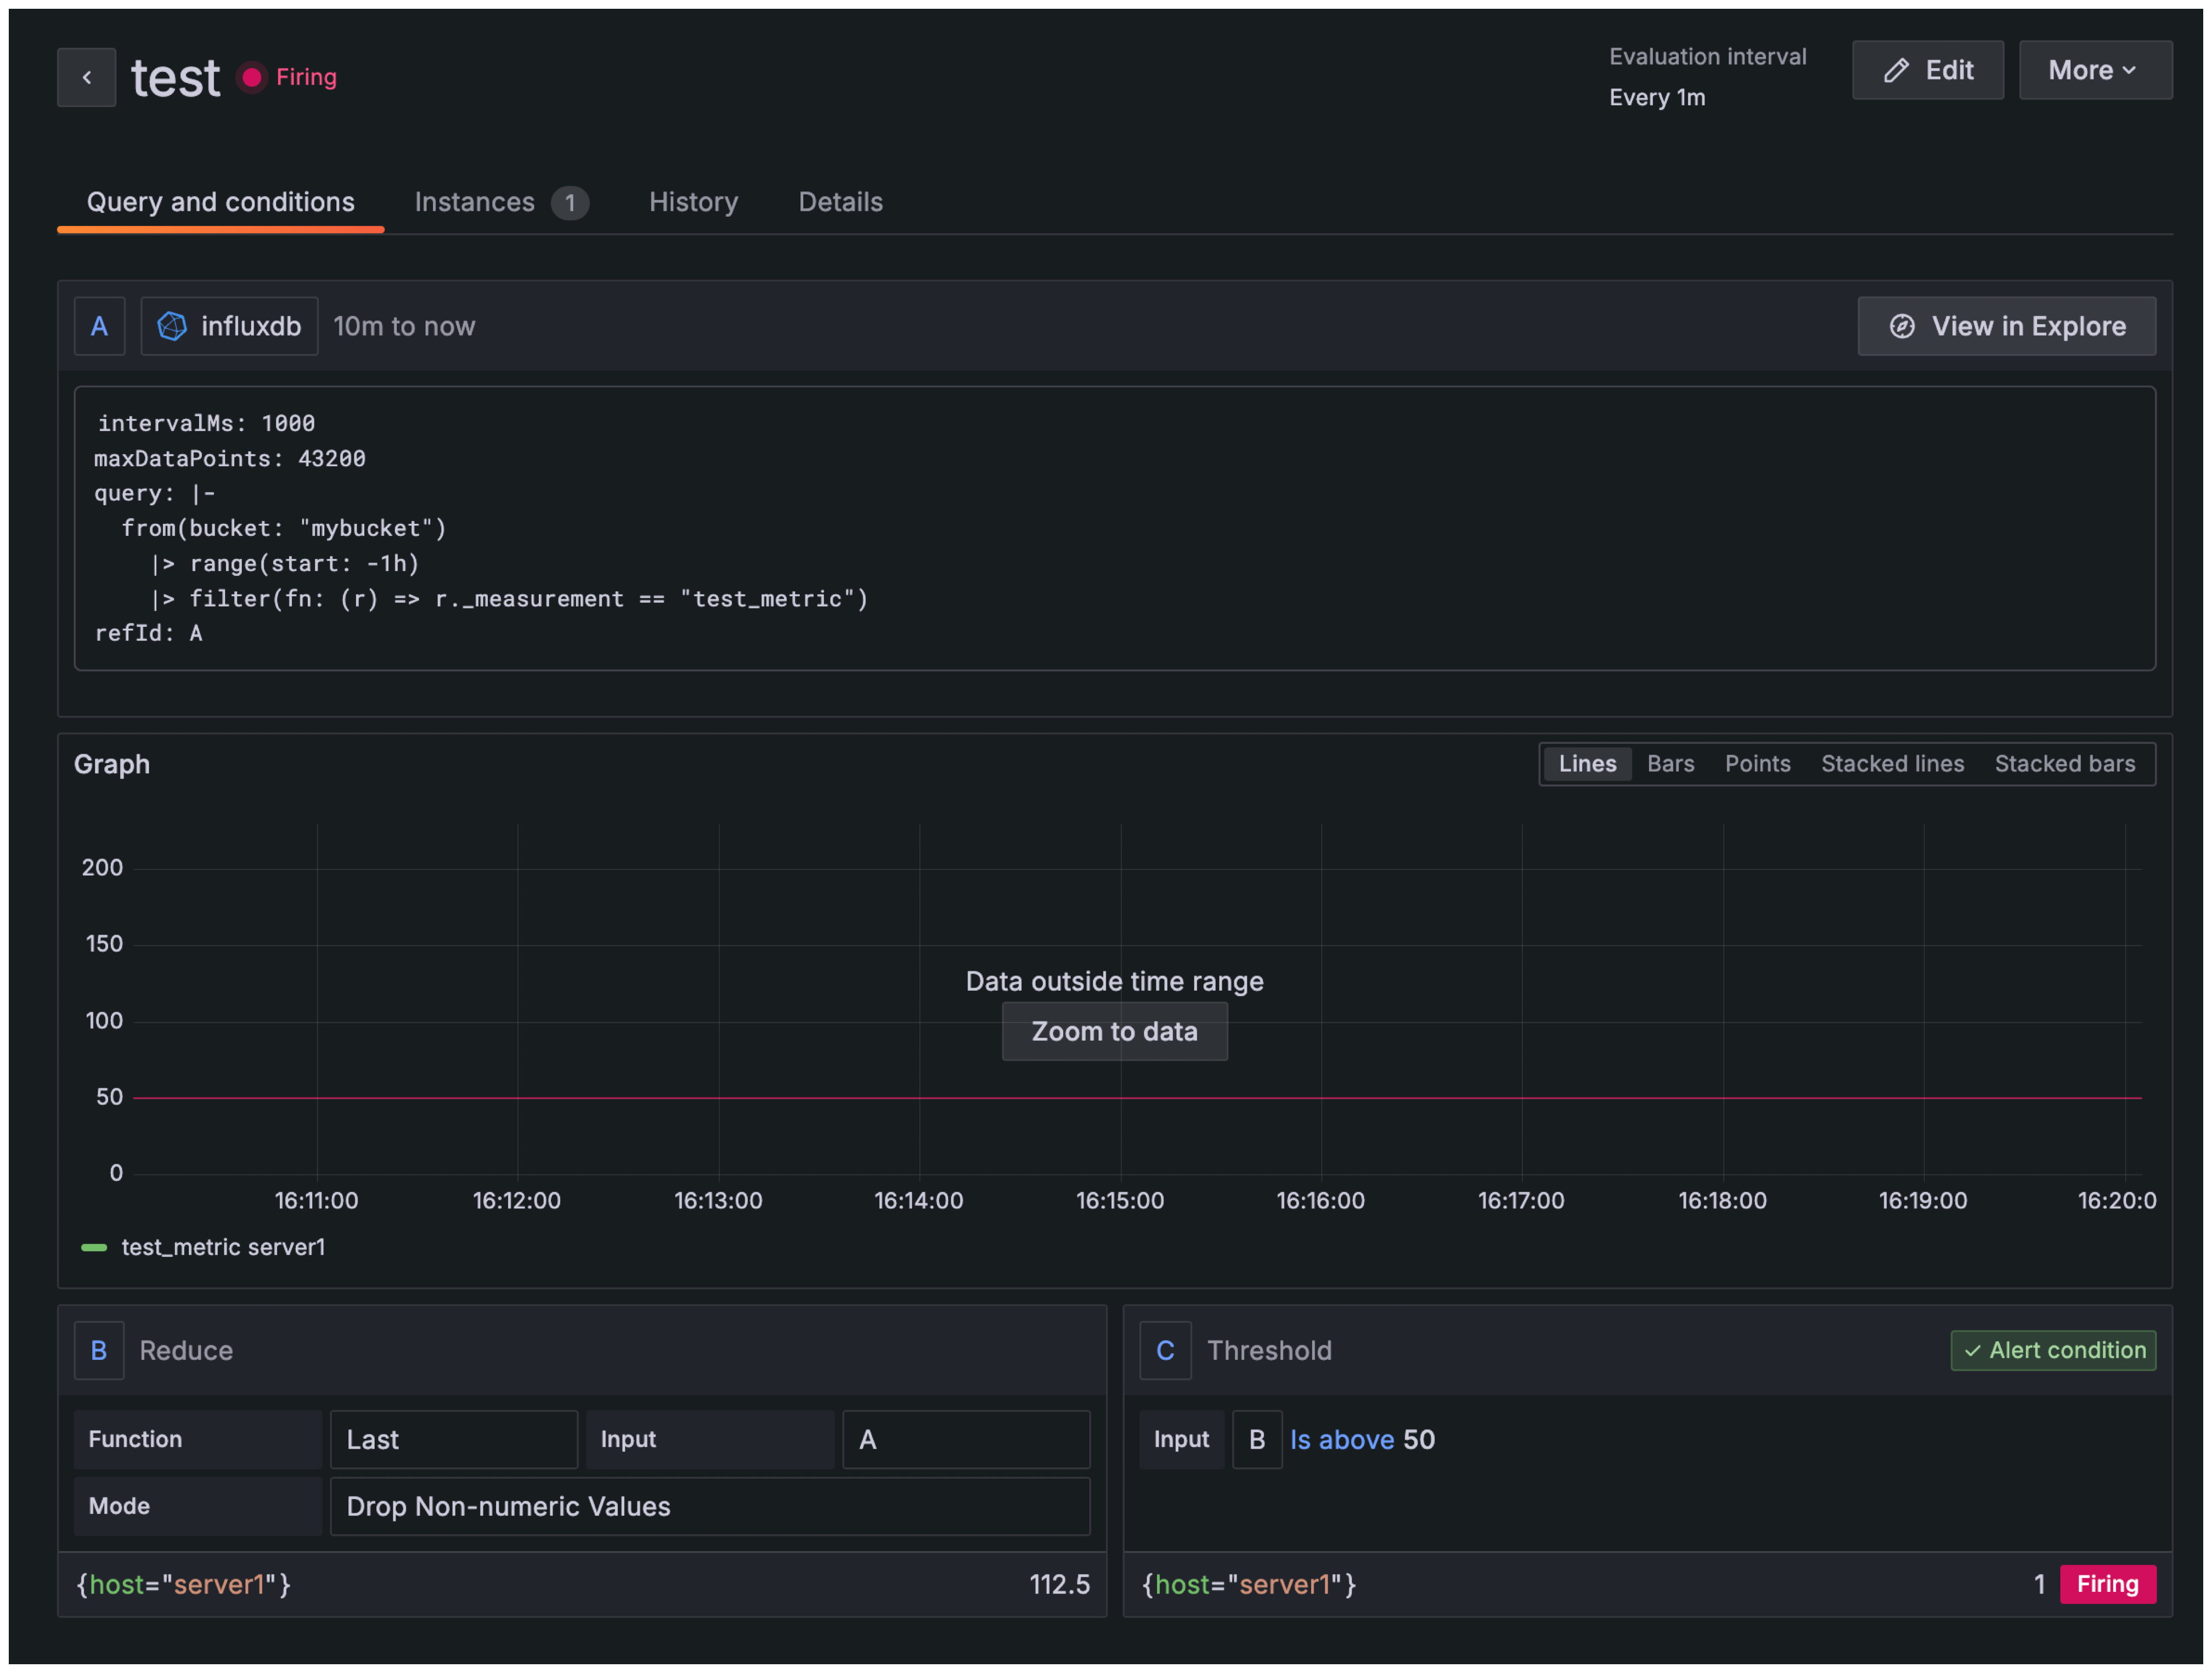The image size is (2212, 1673).
Task: Click the Threshold C reference badge
Action: coord(1165,1351)
